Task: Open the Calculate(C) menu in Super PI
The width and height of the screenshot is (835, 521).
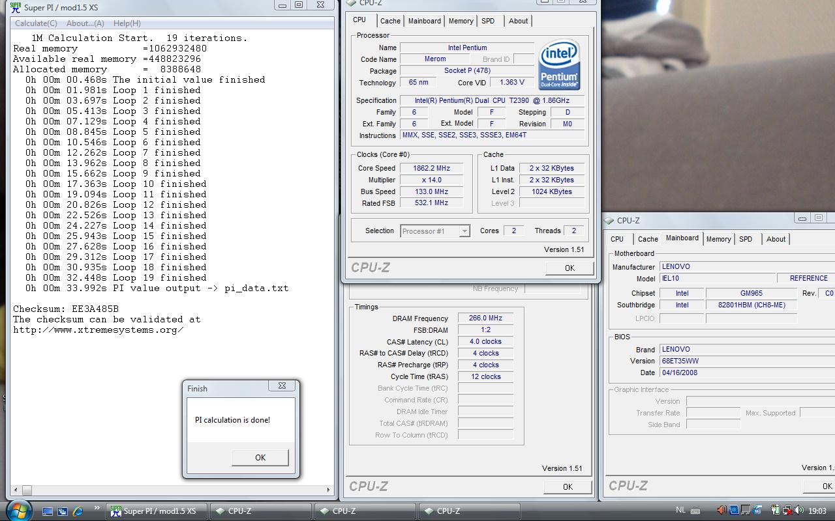Action: (x=36, y=23)
